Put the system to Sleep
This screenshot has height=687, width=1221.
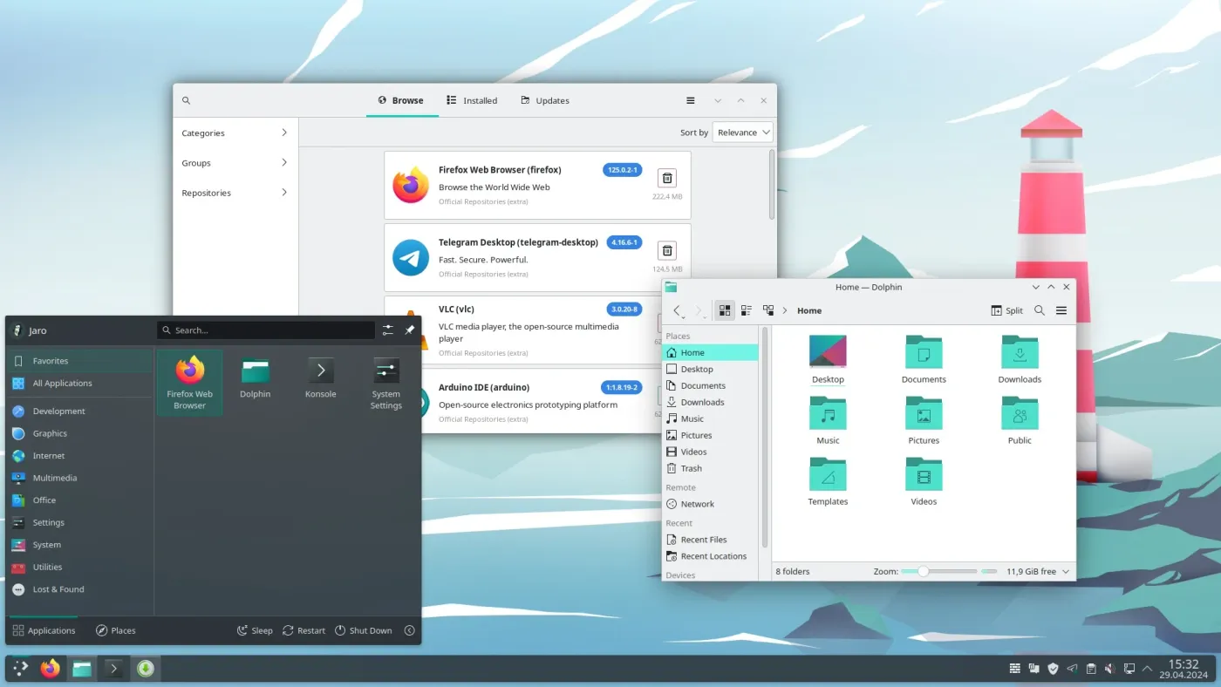(x=254, y=630)
